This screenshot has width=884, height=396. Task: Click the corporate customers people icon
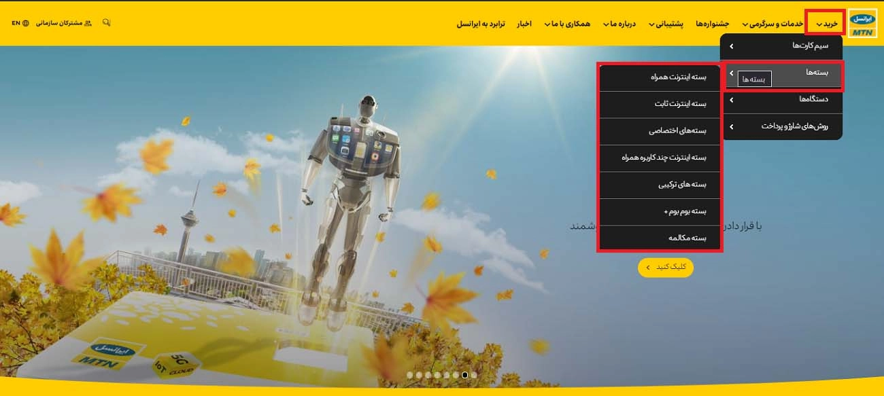[88, 23]
